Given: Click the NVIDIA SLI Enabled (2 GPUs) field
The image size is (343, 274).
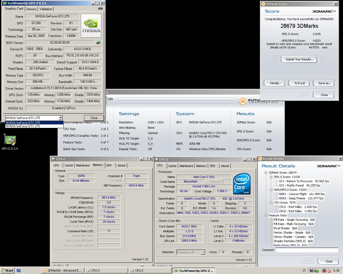Looking at the screenshot, I should point(64,108).
